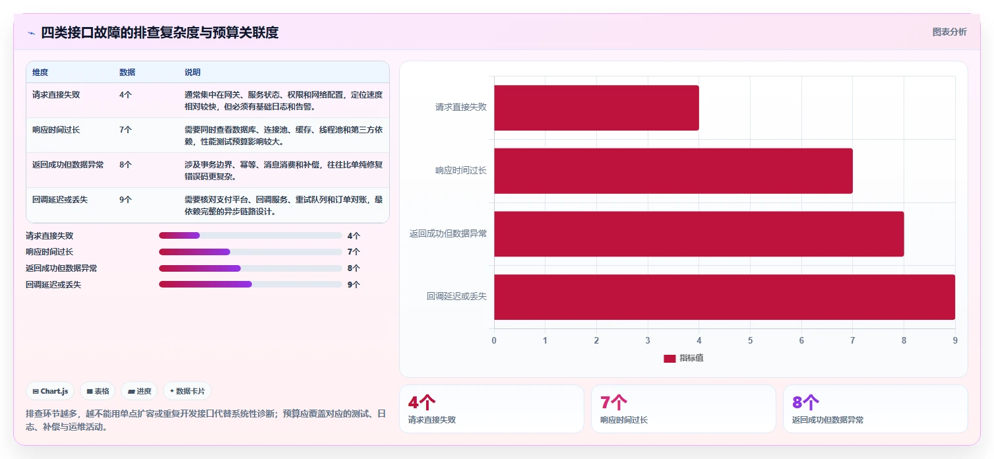Viewport: 994px width, 459px height.
Task: Click the footer note starting 排查环节越多
Action: point(205,420)
